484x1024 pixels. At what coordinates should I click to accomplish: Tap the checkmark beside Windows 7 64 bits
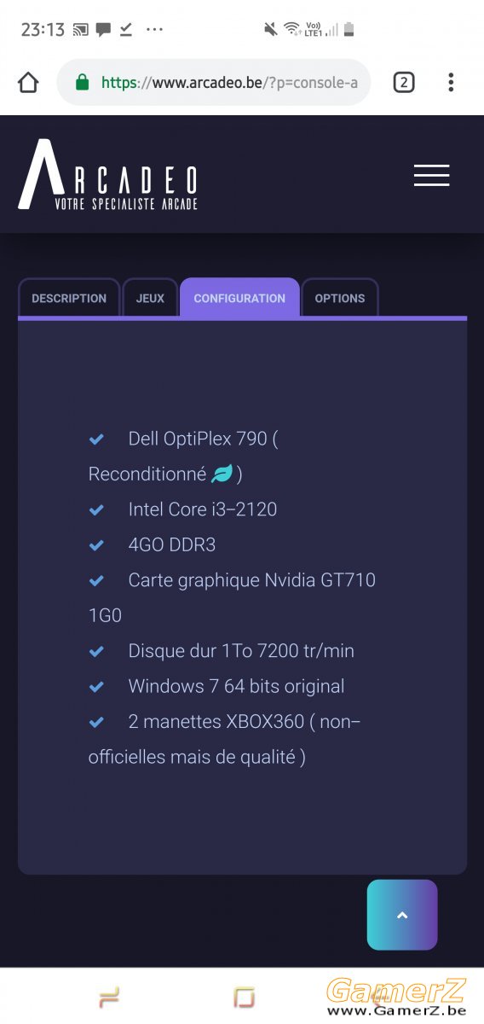(96, 686)
